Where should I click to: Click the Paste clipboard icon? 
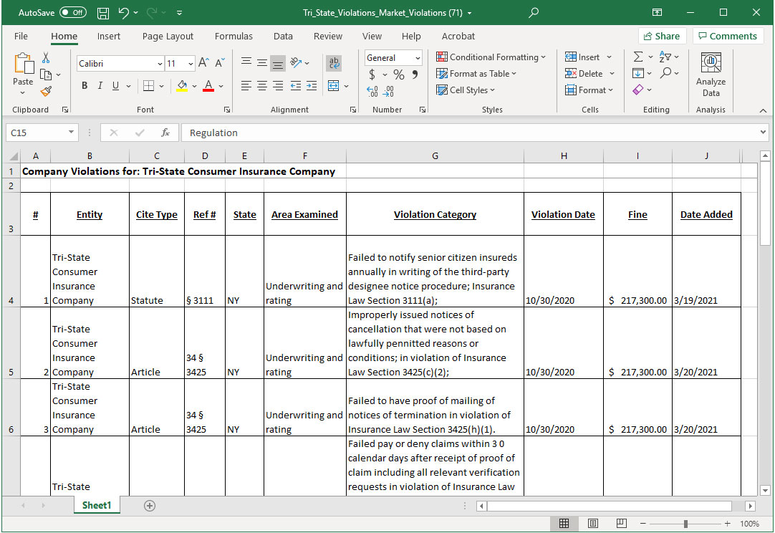click(x=23, y=64)
